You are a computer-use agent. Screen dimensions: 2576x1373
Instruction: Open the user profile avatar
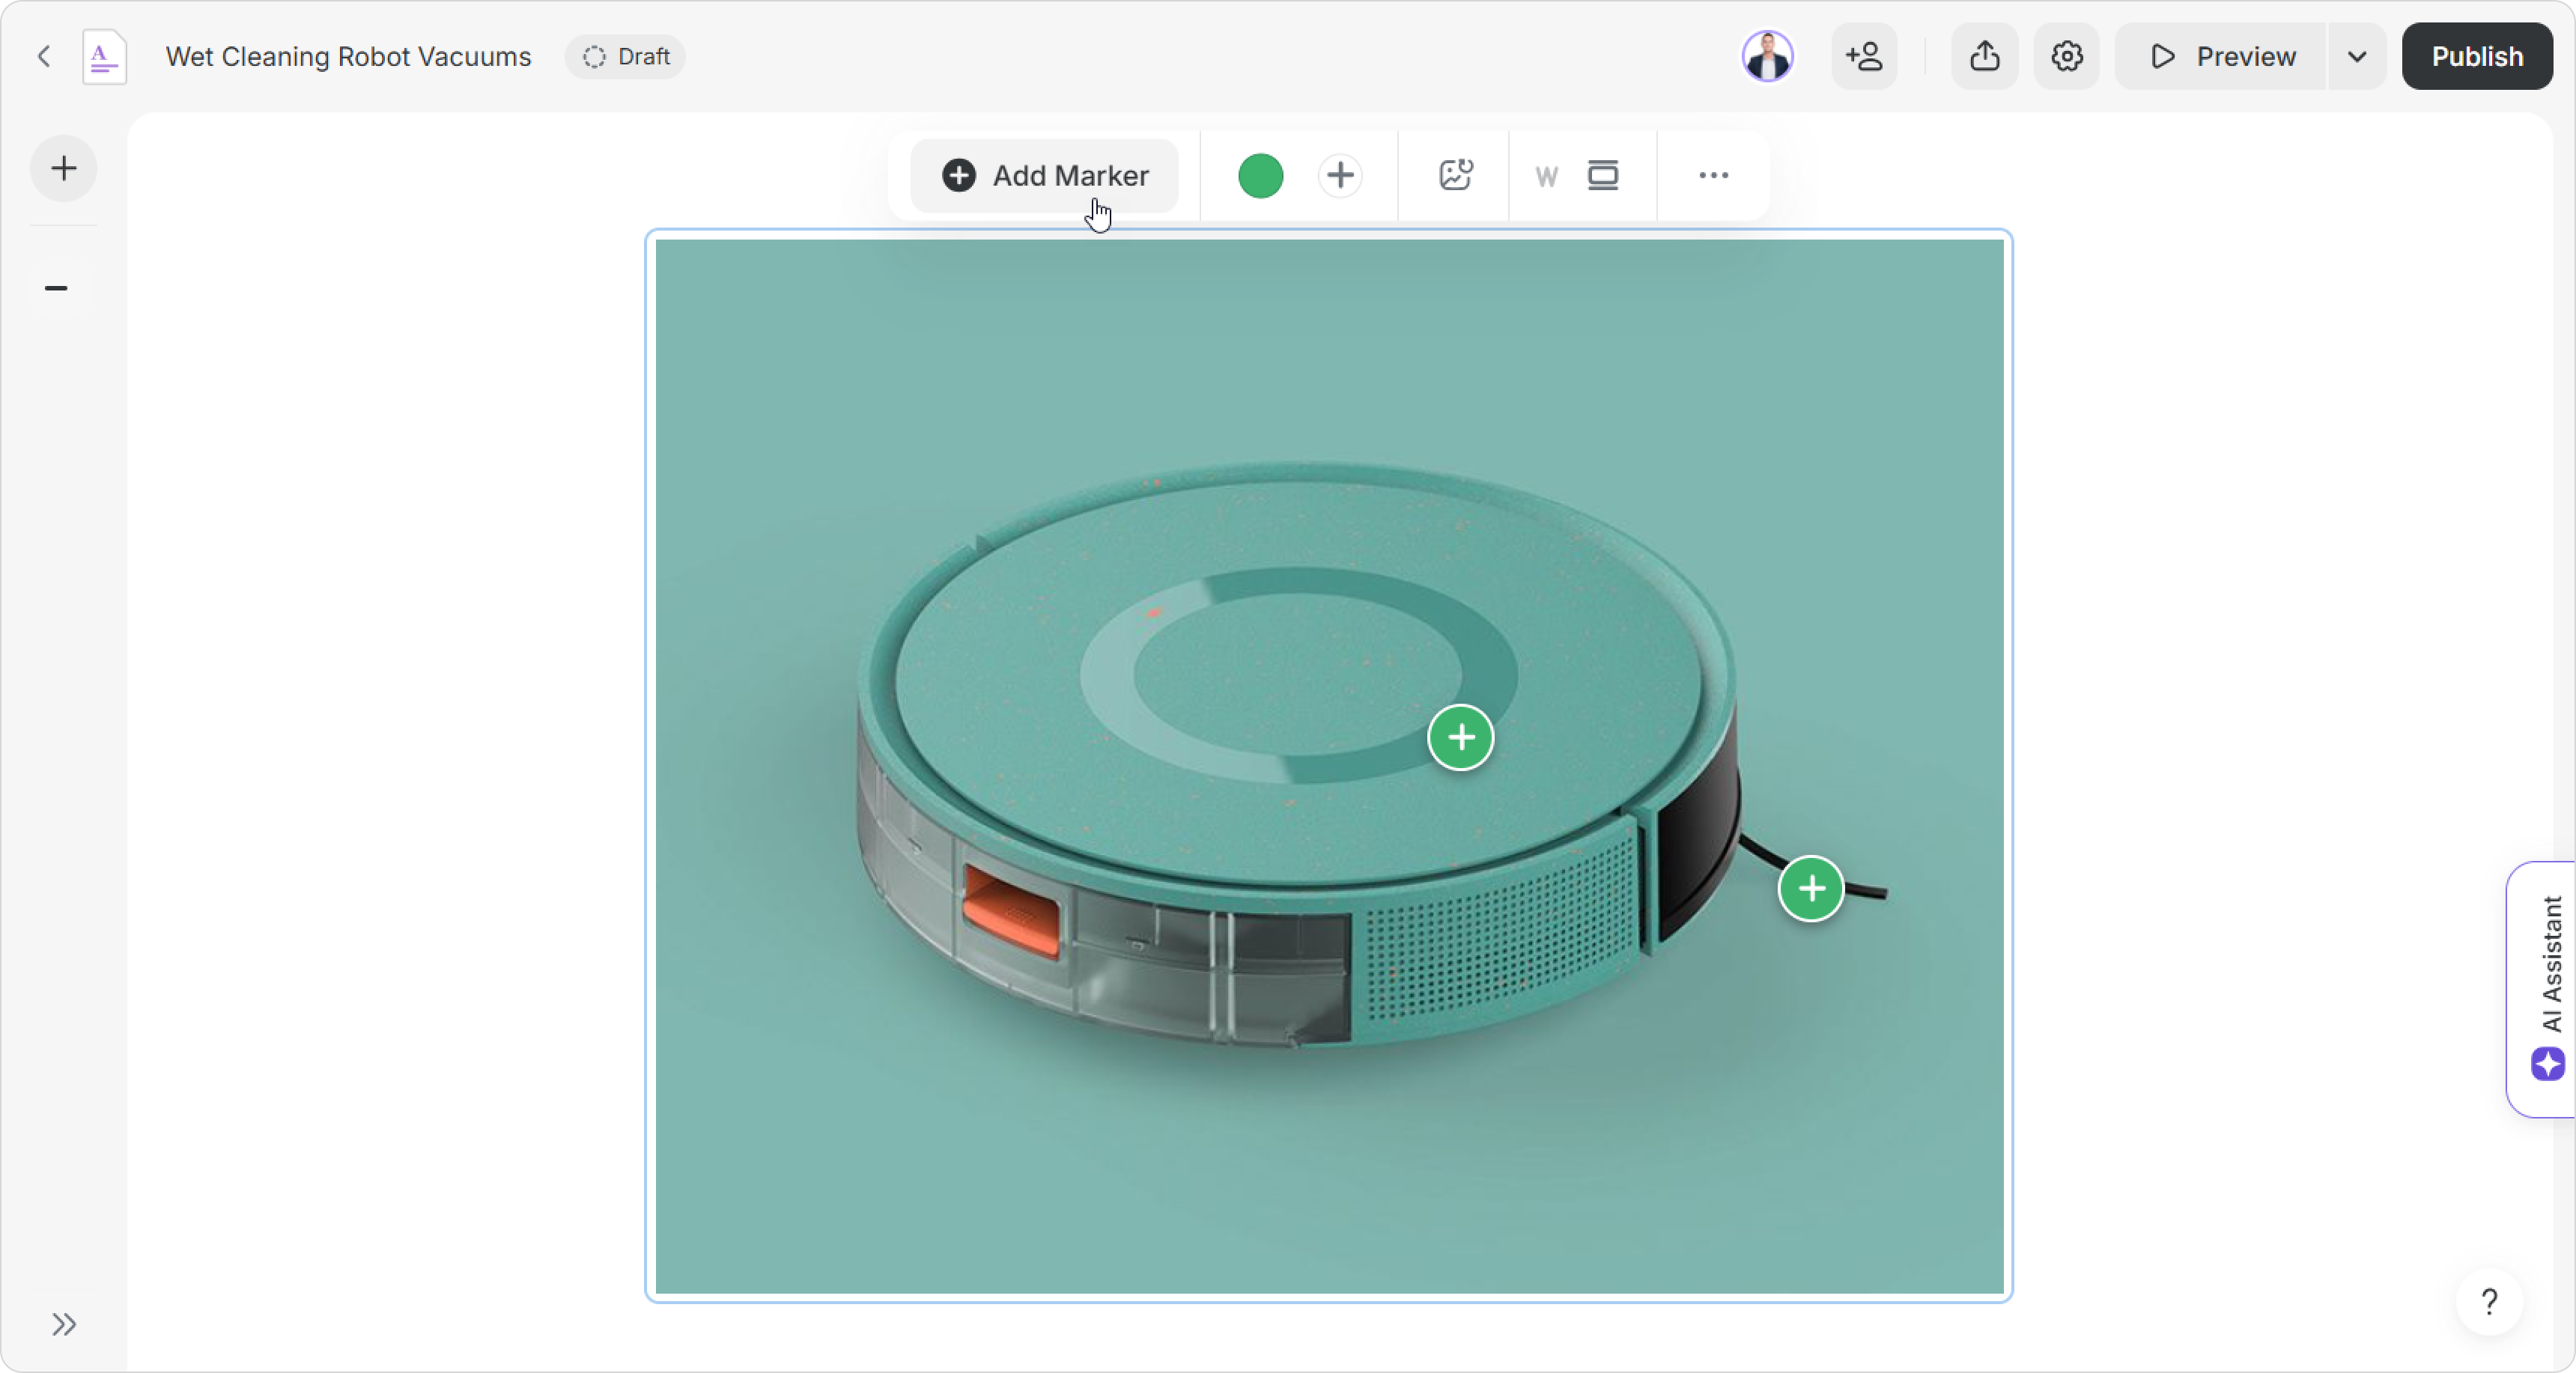pos(1767,57)
